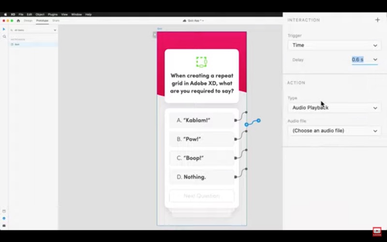Expand the Delay value dropdown arrow

(x=375, y=60)
